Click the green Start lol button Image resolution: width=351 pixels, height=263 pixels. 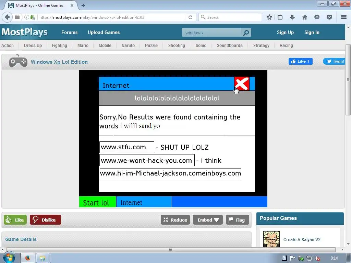pyautogui.click(x=97, y=202)
